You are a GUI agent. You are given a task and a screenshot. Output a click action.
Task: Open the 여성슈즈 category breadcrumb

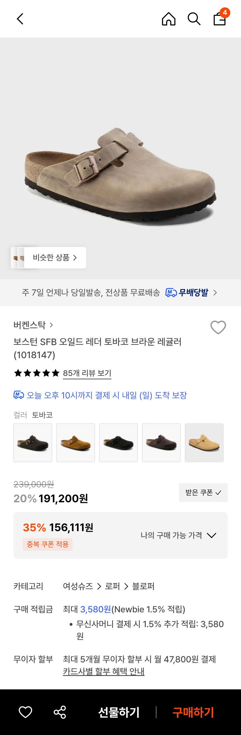(x=78, y=586)
